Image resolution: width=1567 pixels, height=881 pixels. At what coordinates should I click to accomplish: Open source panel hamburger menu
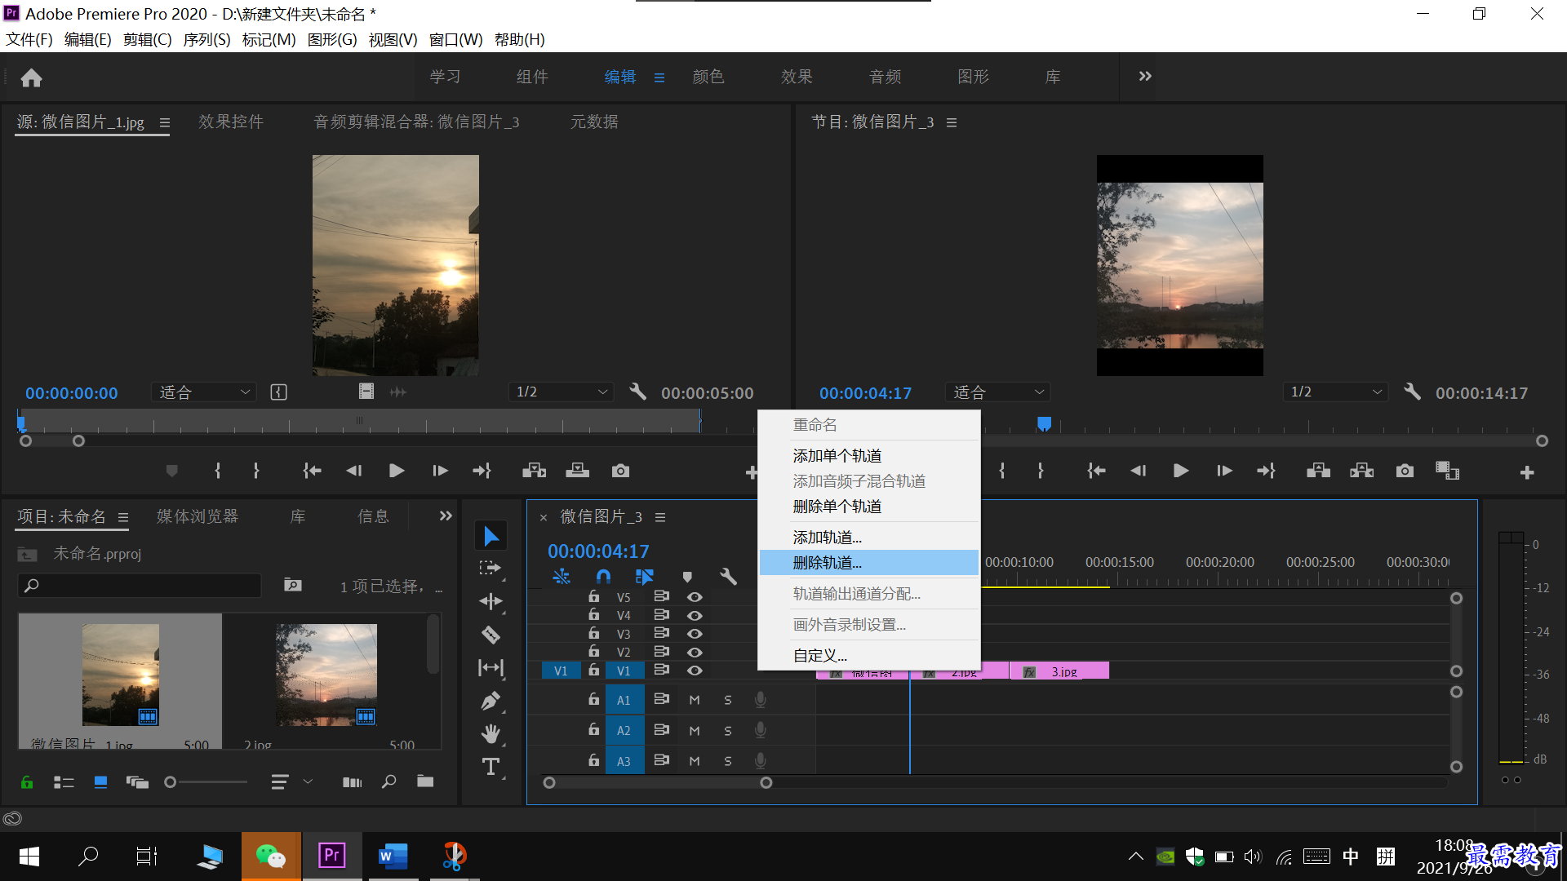(165, 122)
